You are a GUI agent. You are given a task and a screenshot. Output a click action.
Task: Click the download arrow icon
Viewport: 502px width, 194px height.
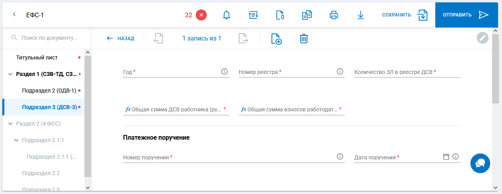click(360, 15)
